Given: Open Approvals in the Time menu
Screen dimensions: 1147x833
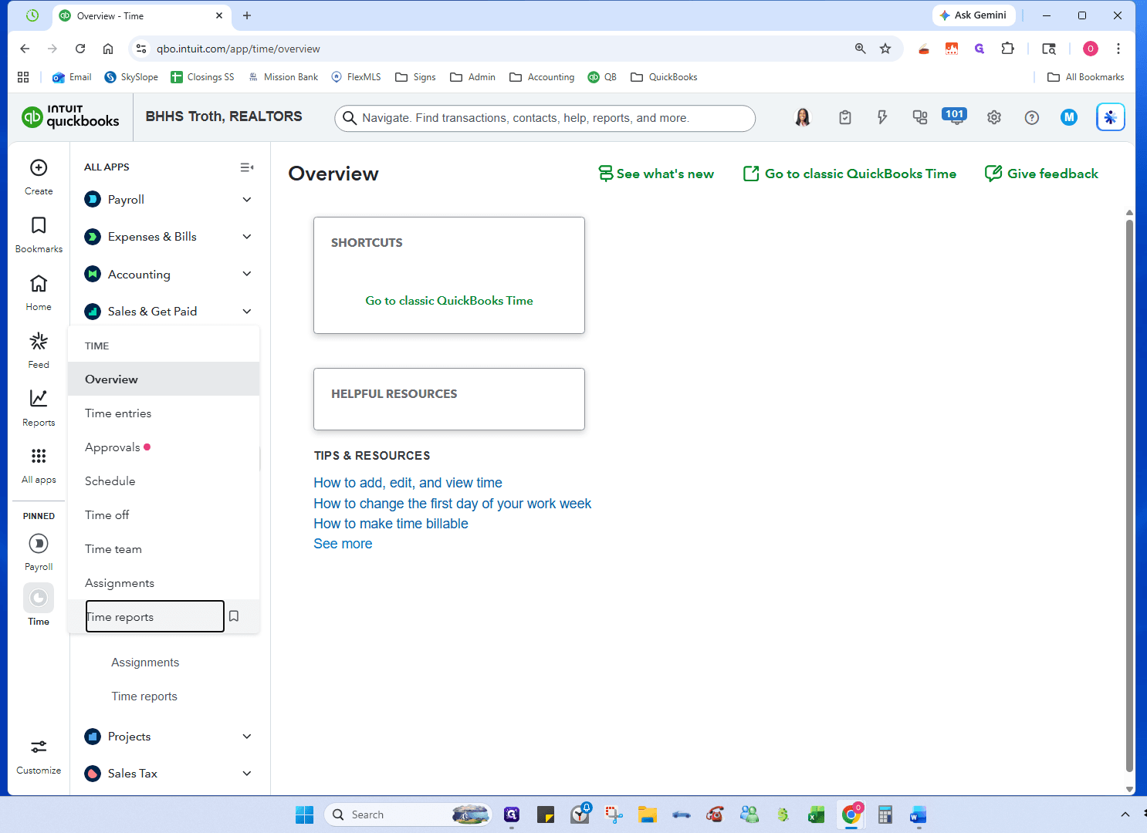Looking at the screenshot, I should (x=164, y=447).
